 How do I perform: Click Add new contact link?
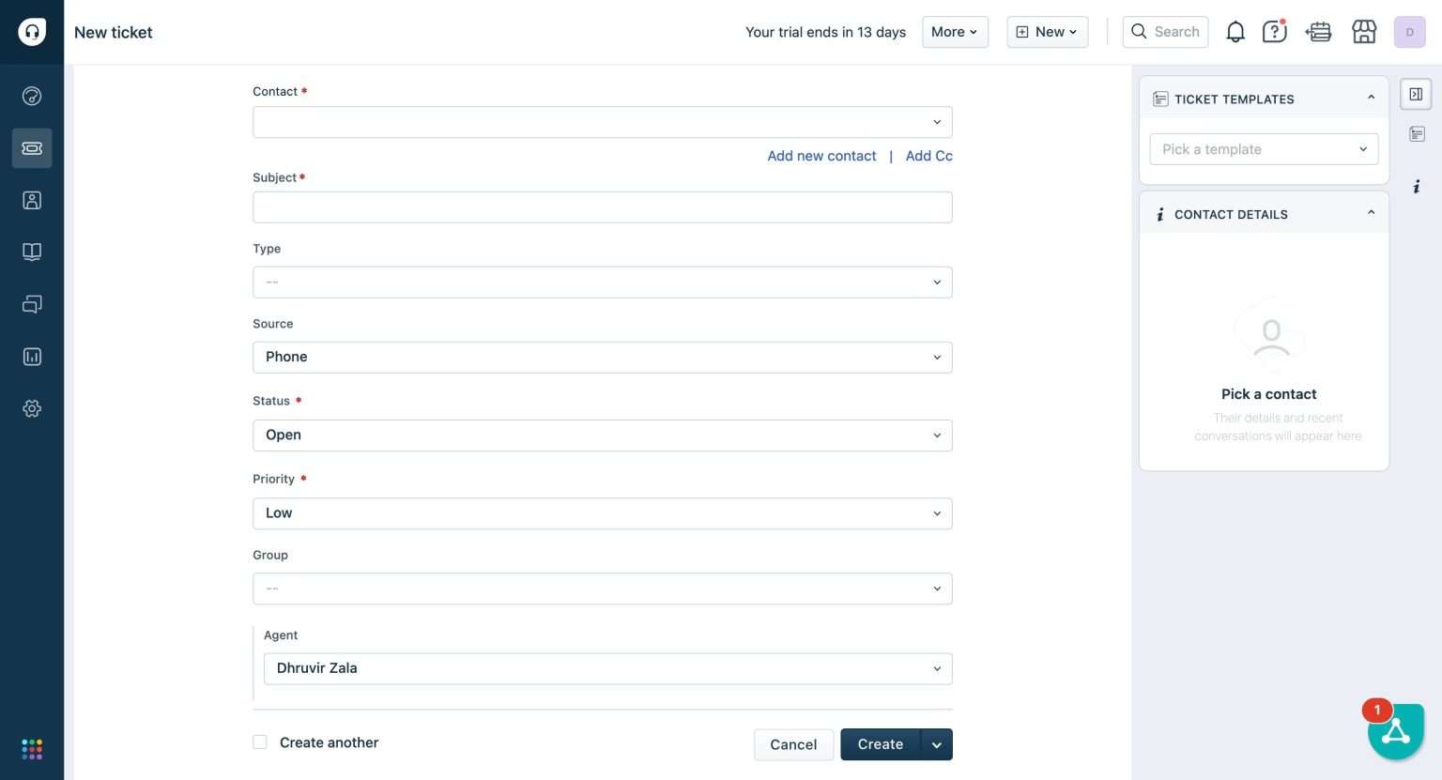click(821, 155)
